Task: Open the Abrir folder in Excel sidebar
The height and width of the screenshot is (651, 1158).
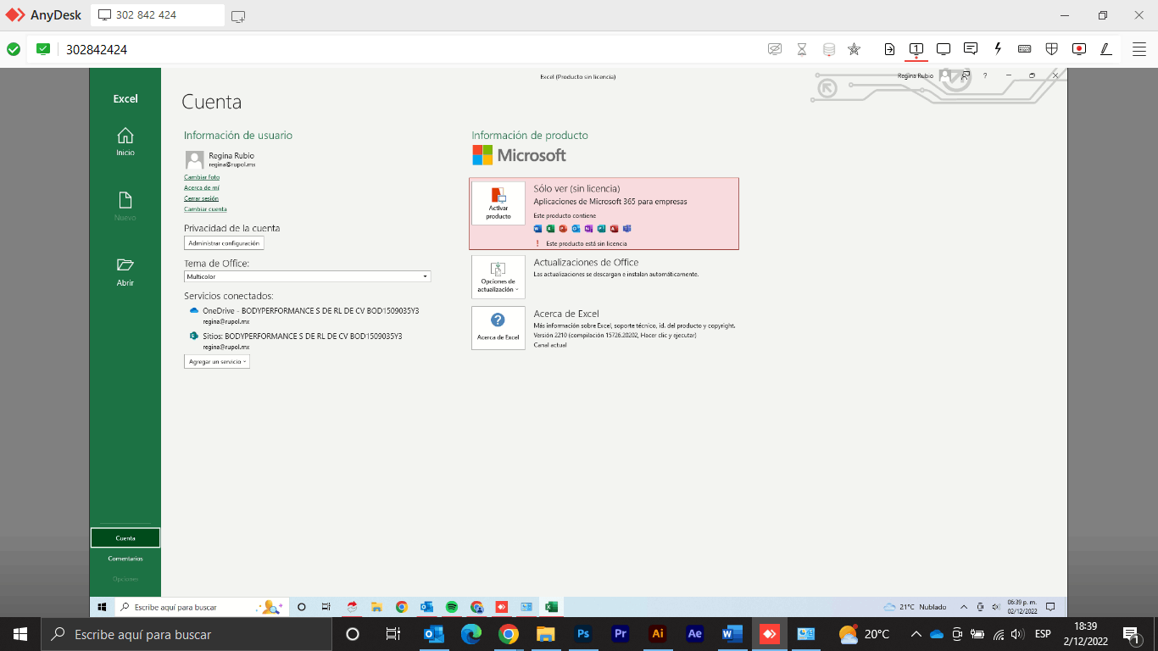Action: pyautogui.click(x=125, y=271)
